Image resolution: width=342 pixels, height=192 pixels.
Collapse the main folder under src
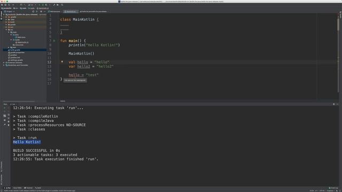point(9,32)
